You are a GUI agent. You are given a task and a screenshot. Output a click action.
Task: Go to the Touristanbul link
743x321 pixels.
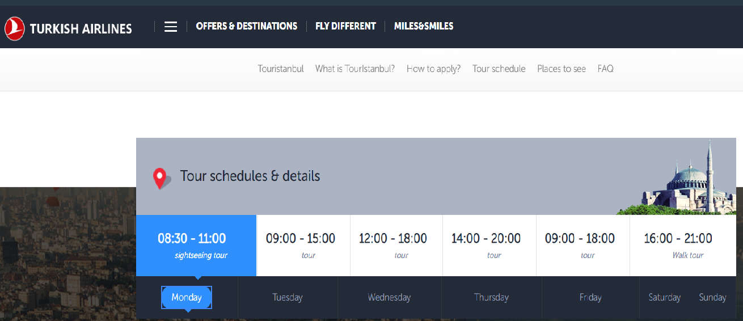(x=281, y=69)
